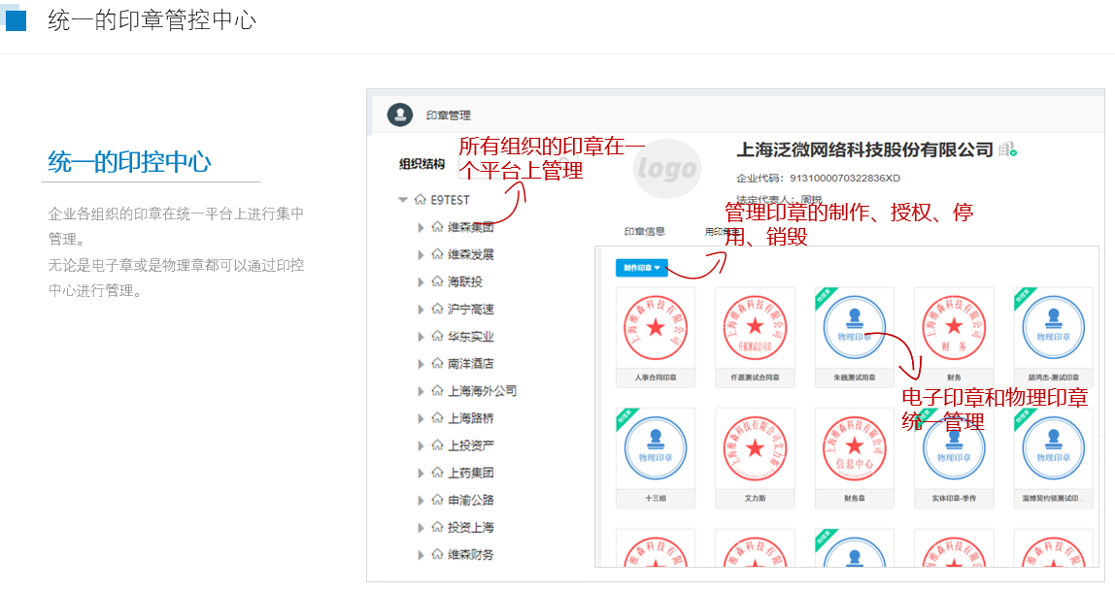Select 上投资产 in the organization tree
Viewport: 1115px width, 593px height.
(471, 446)
